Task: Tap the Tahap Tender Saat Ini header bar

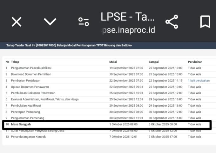Action: click(x=69, y=45)
